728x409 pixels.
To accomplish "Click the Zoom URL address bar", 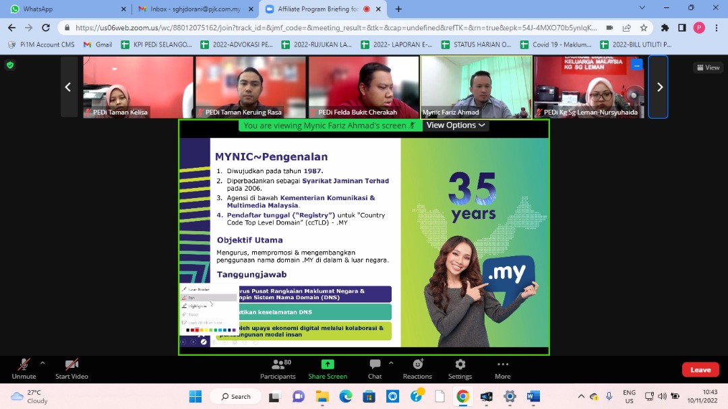I will pyautogui.click(x=336, y=28).
